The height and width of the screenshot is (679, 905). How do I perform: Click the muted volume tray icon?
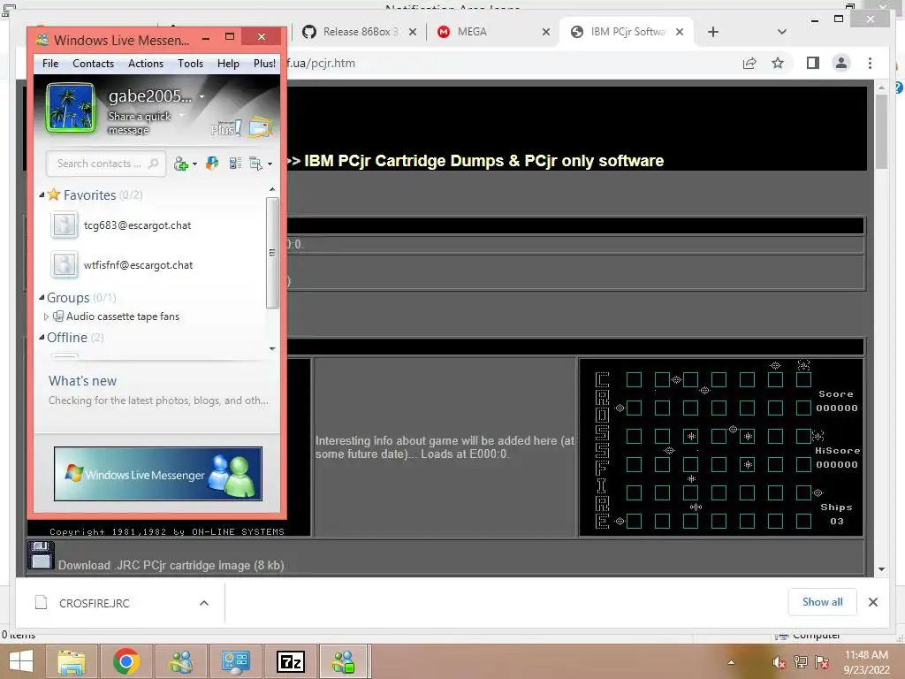[x=779, y=662]
